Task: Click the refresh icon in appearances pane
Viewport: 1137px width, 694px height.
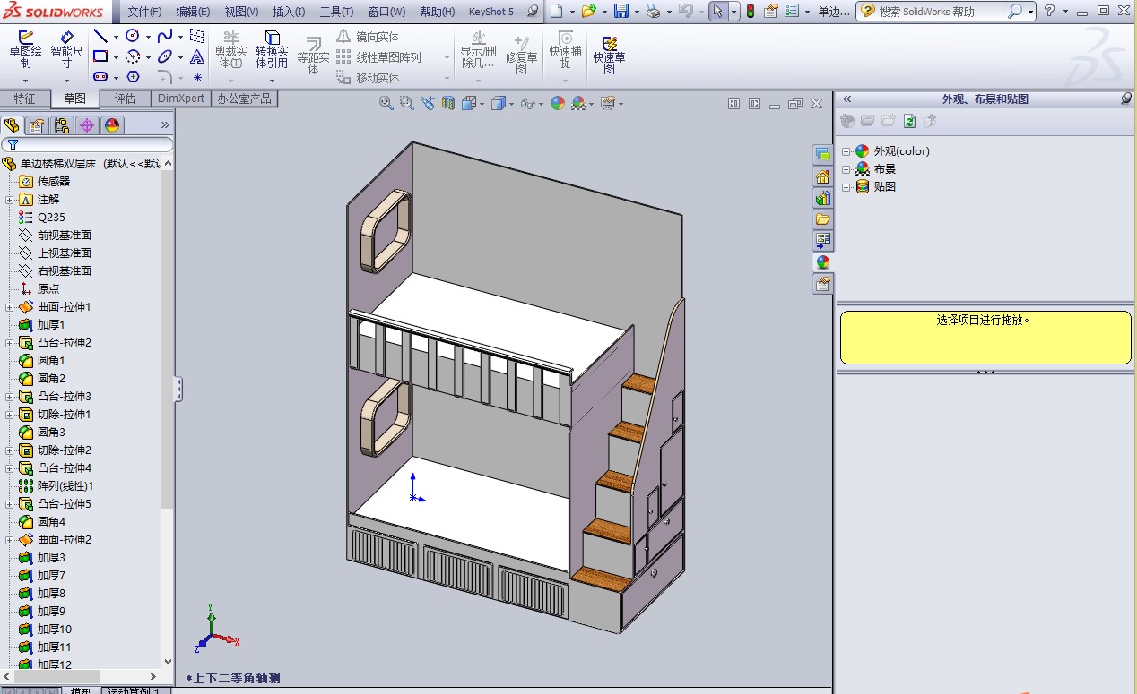Action: coord(909,121)
